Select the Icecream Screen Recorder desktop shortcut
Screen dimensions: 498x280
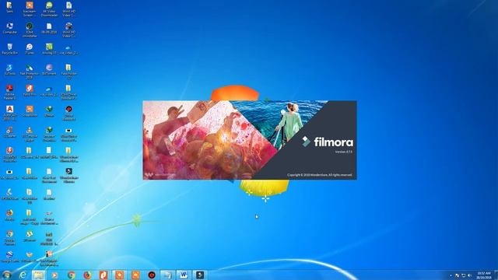tap(30, 9)
